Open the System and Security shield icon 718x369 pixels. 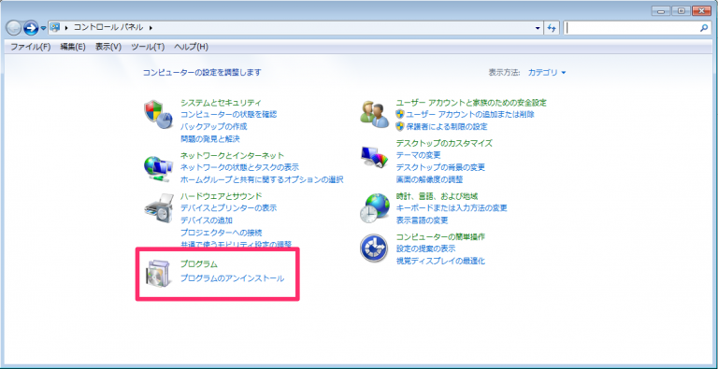tap(158, 115)
